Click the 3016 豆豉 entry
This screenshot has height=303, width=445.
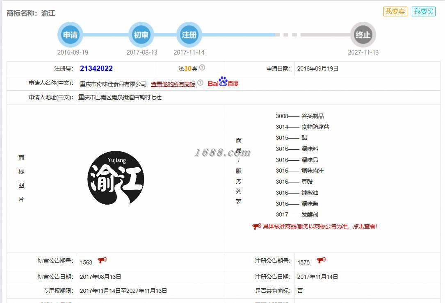[294, 182]
